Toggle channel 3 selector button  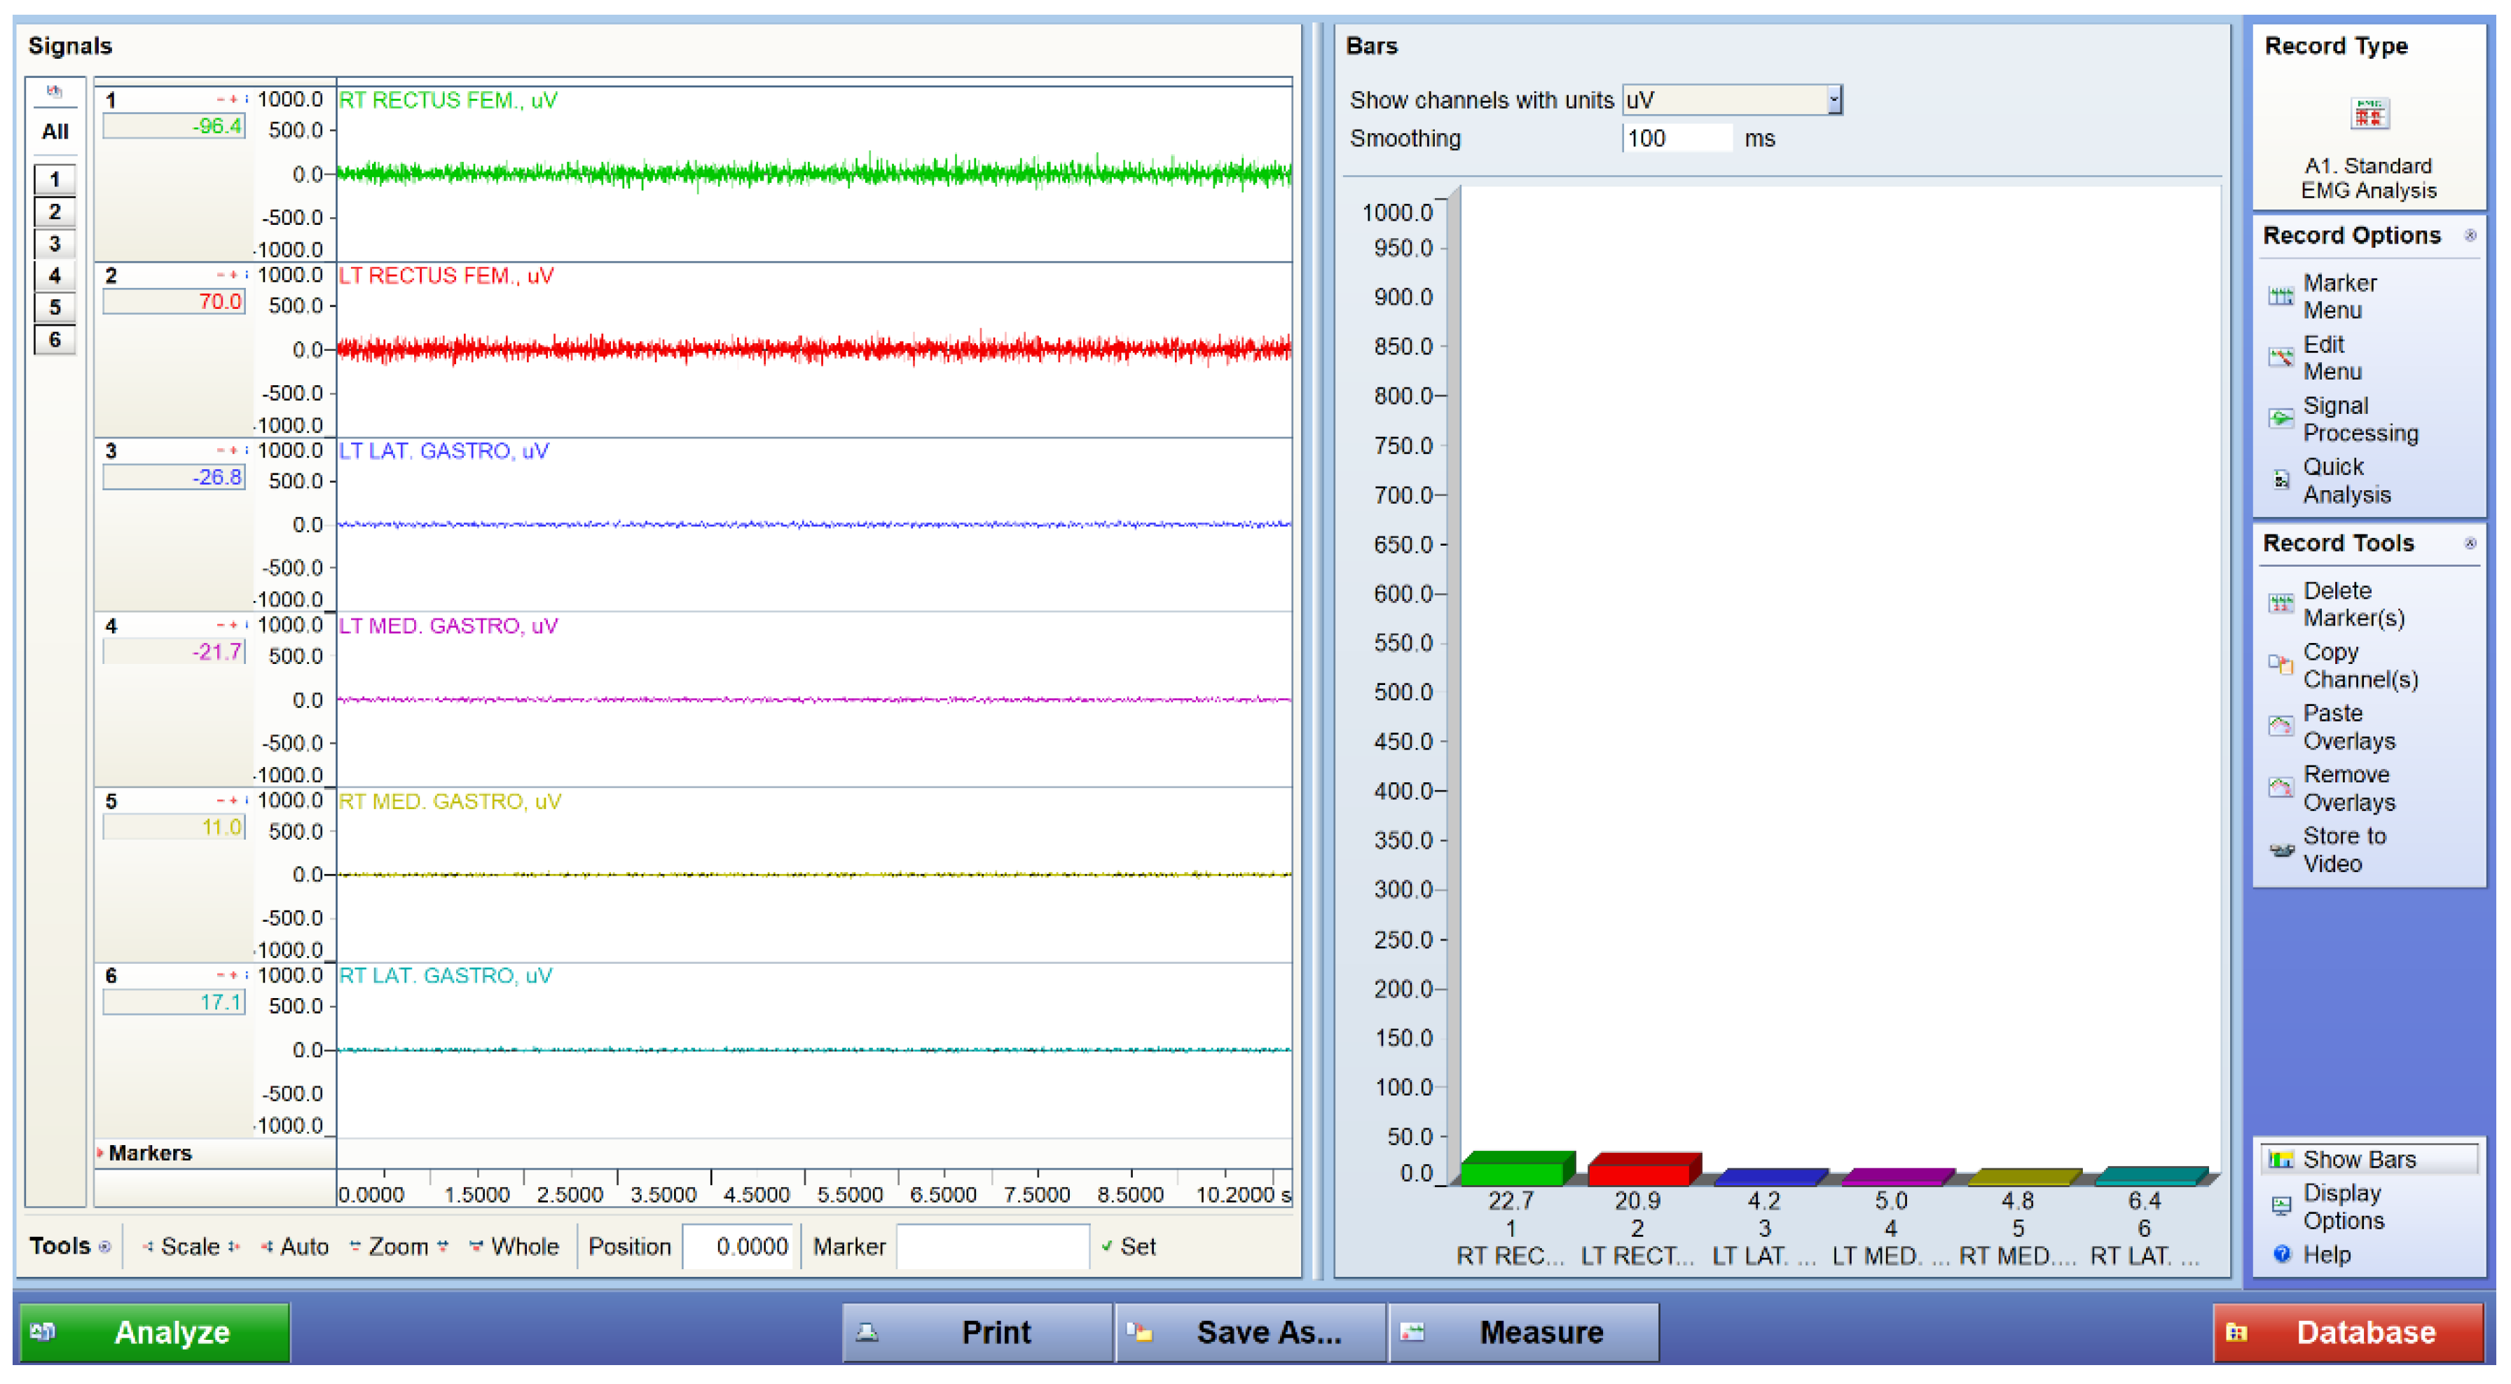[55, 244]
